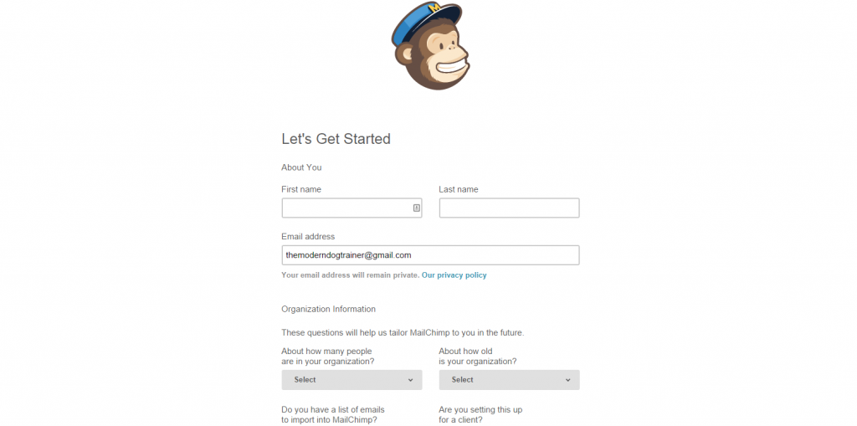This screenshot has width=857, height=426.
Task: Click 'Are you setting this up for a client?'
Action: click(480, 415)
